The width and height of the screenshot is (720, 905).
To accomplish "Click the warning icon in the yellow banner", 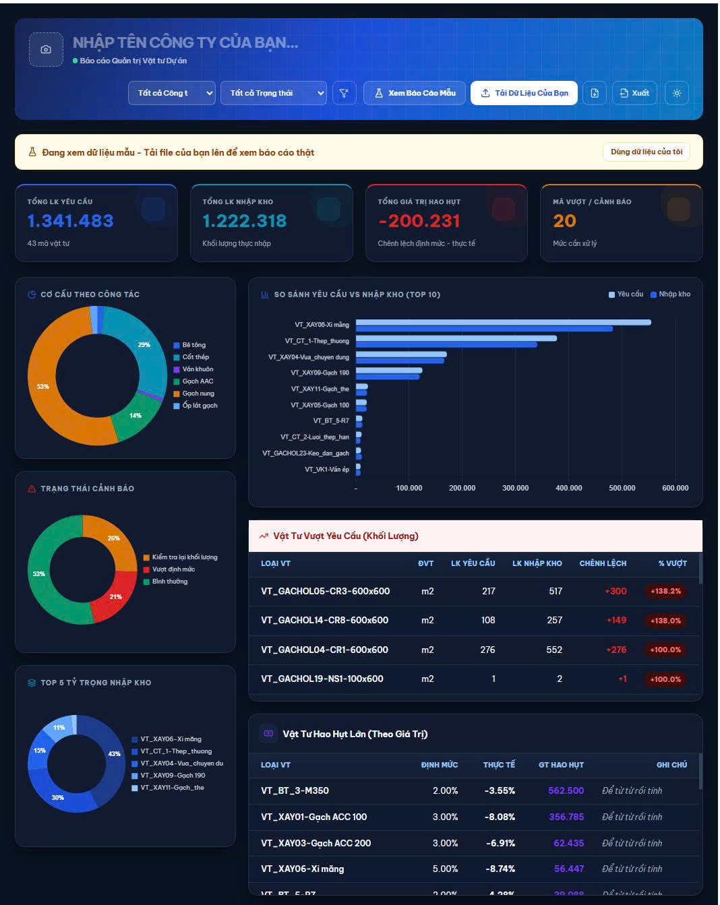I will 32,152.
